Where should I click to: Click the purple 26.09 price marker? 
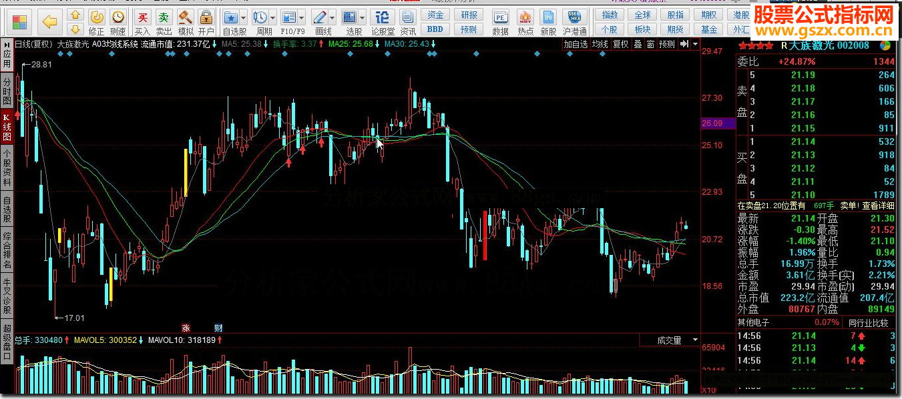click(x=717, y=123)
